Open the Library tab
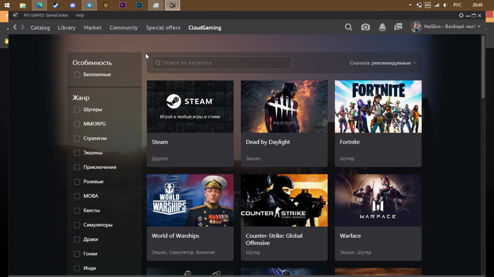The image size is (494, 277). pyautogui.click(x=66, y=28)
